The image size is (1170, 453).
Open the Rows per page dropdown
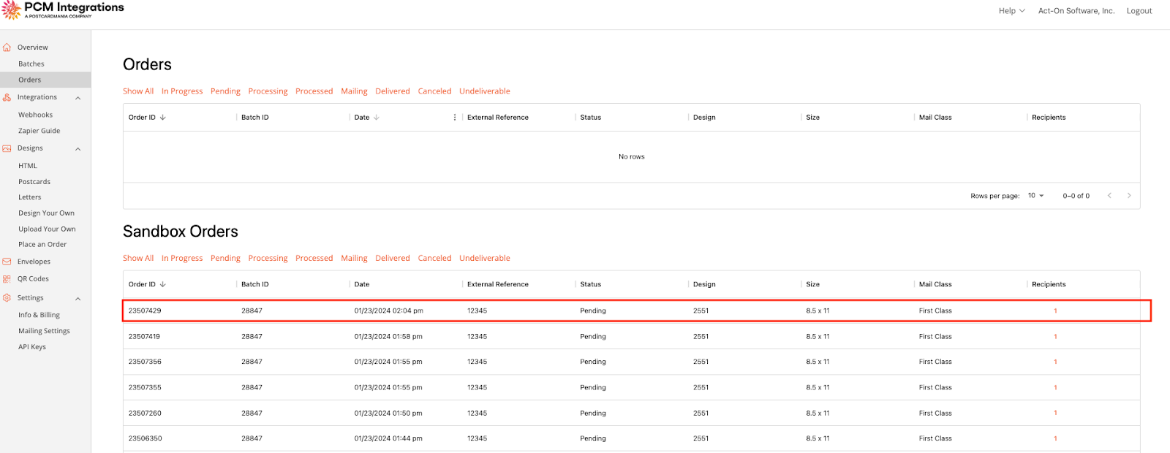pyautogui.click(x=1035, y=196)
